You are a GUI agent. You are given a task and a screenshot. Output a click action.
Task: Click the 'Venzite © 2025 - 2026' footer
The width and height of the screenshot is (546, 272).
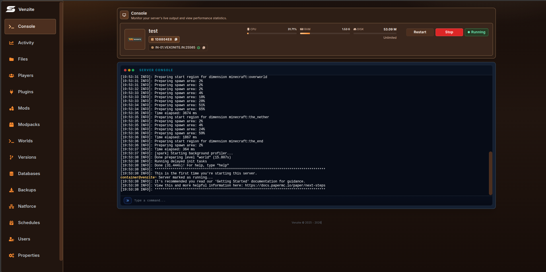coord(306,223)
